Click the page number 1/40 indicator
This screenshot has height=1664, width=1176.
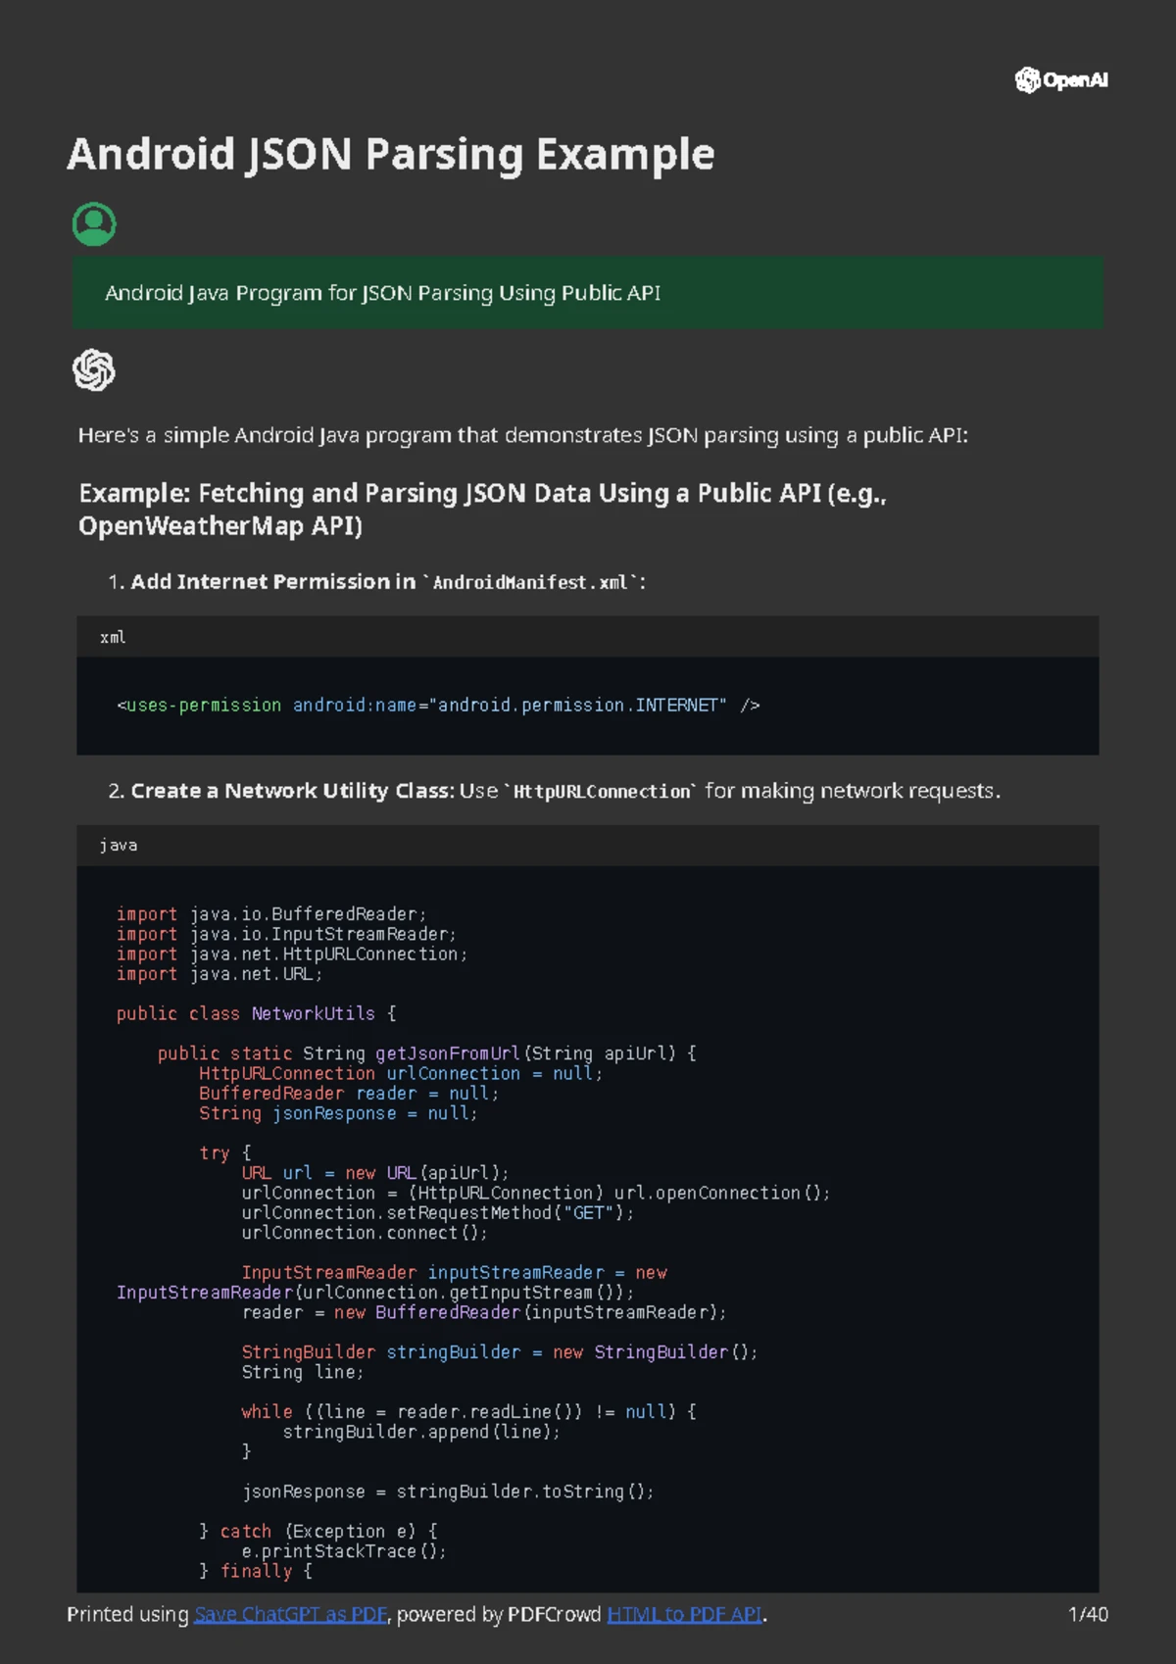[x=1088, y=1614]
